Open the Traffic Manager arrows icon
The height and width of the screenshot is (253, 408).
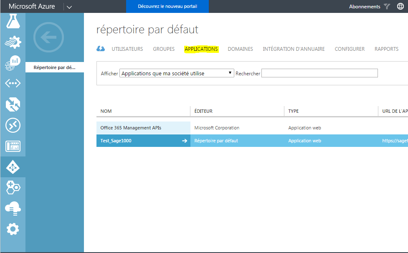[x=13, y=104]
